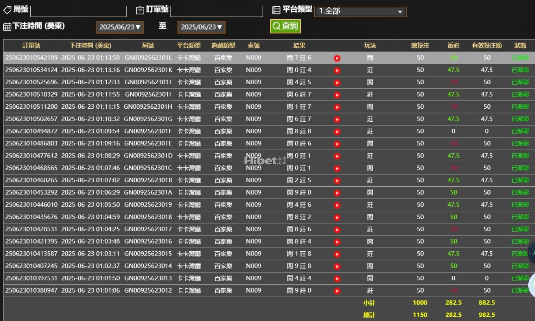
Task: Select order number 250623010494872
Action: click(31, 131)
